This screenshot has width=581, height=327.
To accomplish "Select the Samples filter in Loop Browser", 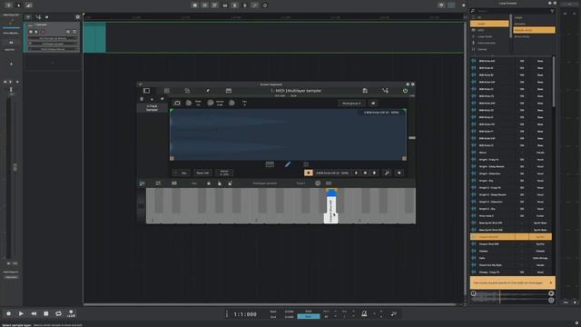I will pos(534,24).
